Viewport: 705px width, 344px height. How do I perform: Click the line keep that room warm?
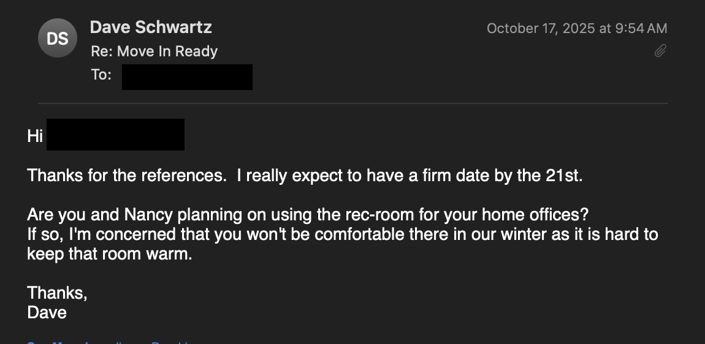109,254
